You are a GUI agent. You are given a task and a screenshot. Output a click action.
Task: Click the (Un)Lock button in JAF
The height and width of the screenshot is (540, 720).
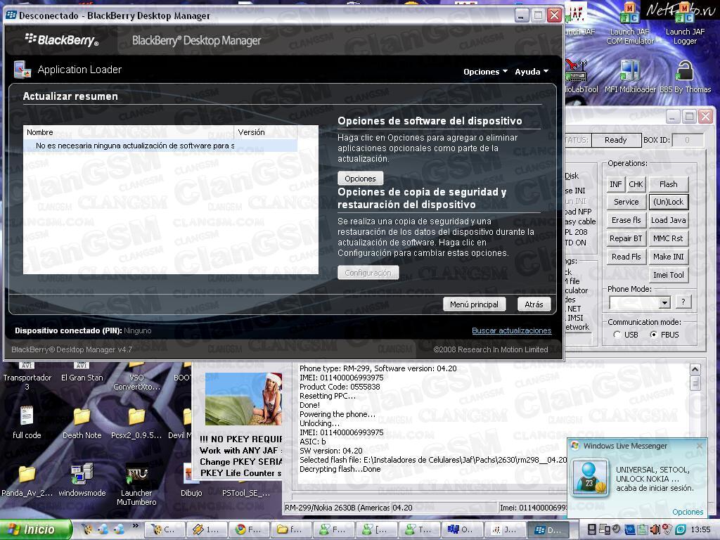tap(668, 202)
